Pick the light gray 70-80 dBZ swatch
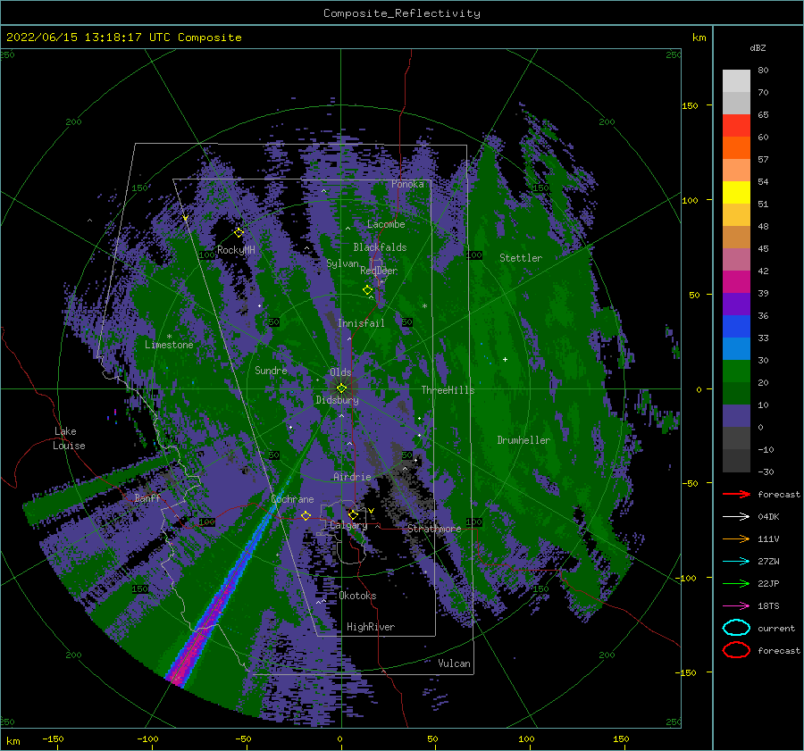The image size is (804, 751). point(736,81)
